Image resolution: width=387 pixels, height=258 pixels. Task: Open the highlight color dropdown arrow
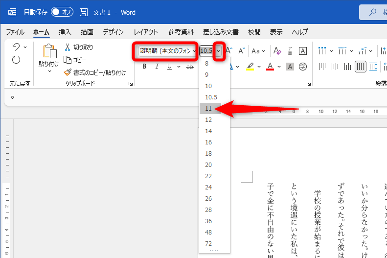[259, 67]
